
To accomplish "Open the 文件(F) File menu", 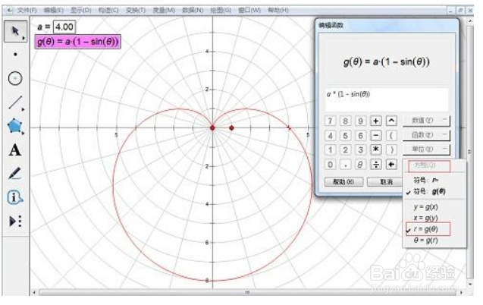I will click(27, 10).
